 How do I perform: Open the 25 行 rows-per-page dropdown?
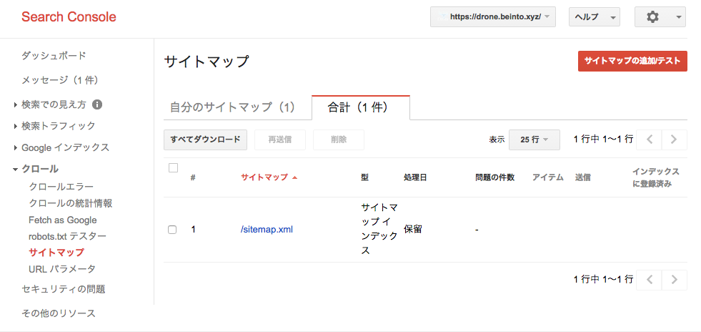535,140
